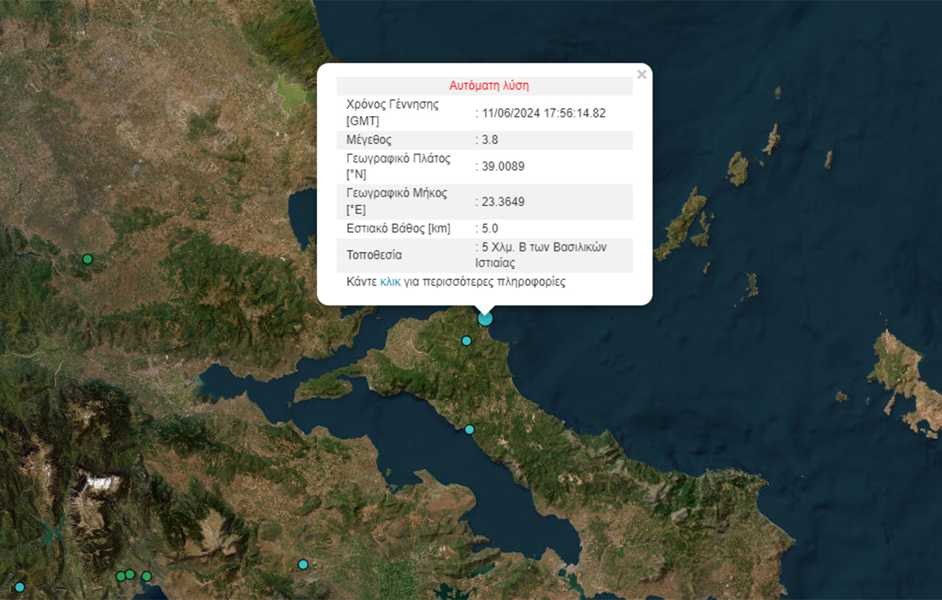The width and height of the screenshot is (942, 600).
Task: Select the longitude value 23.3649
Action: (x=503, y=201)
